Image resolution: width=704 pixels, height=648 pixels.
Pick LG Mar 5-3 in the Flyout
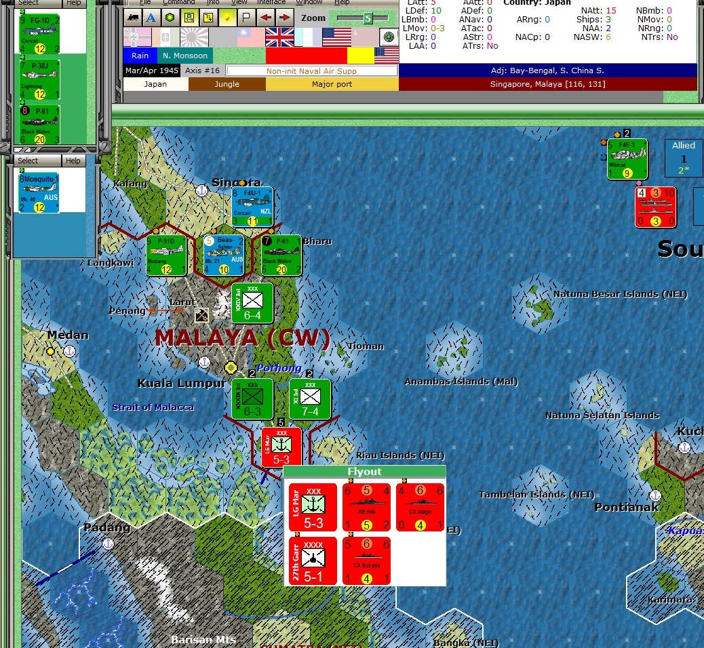pos(313,508)
